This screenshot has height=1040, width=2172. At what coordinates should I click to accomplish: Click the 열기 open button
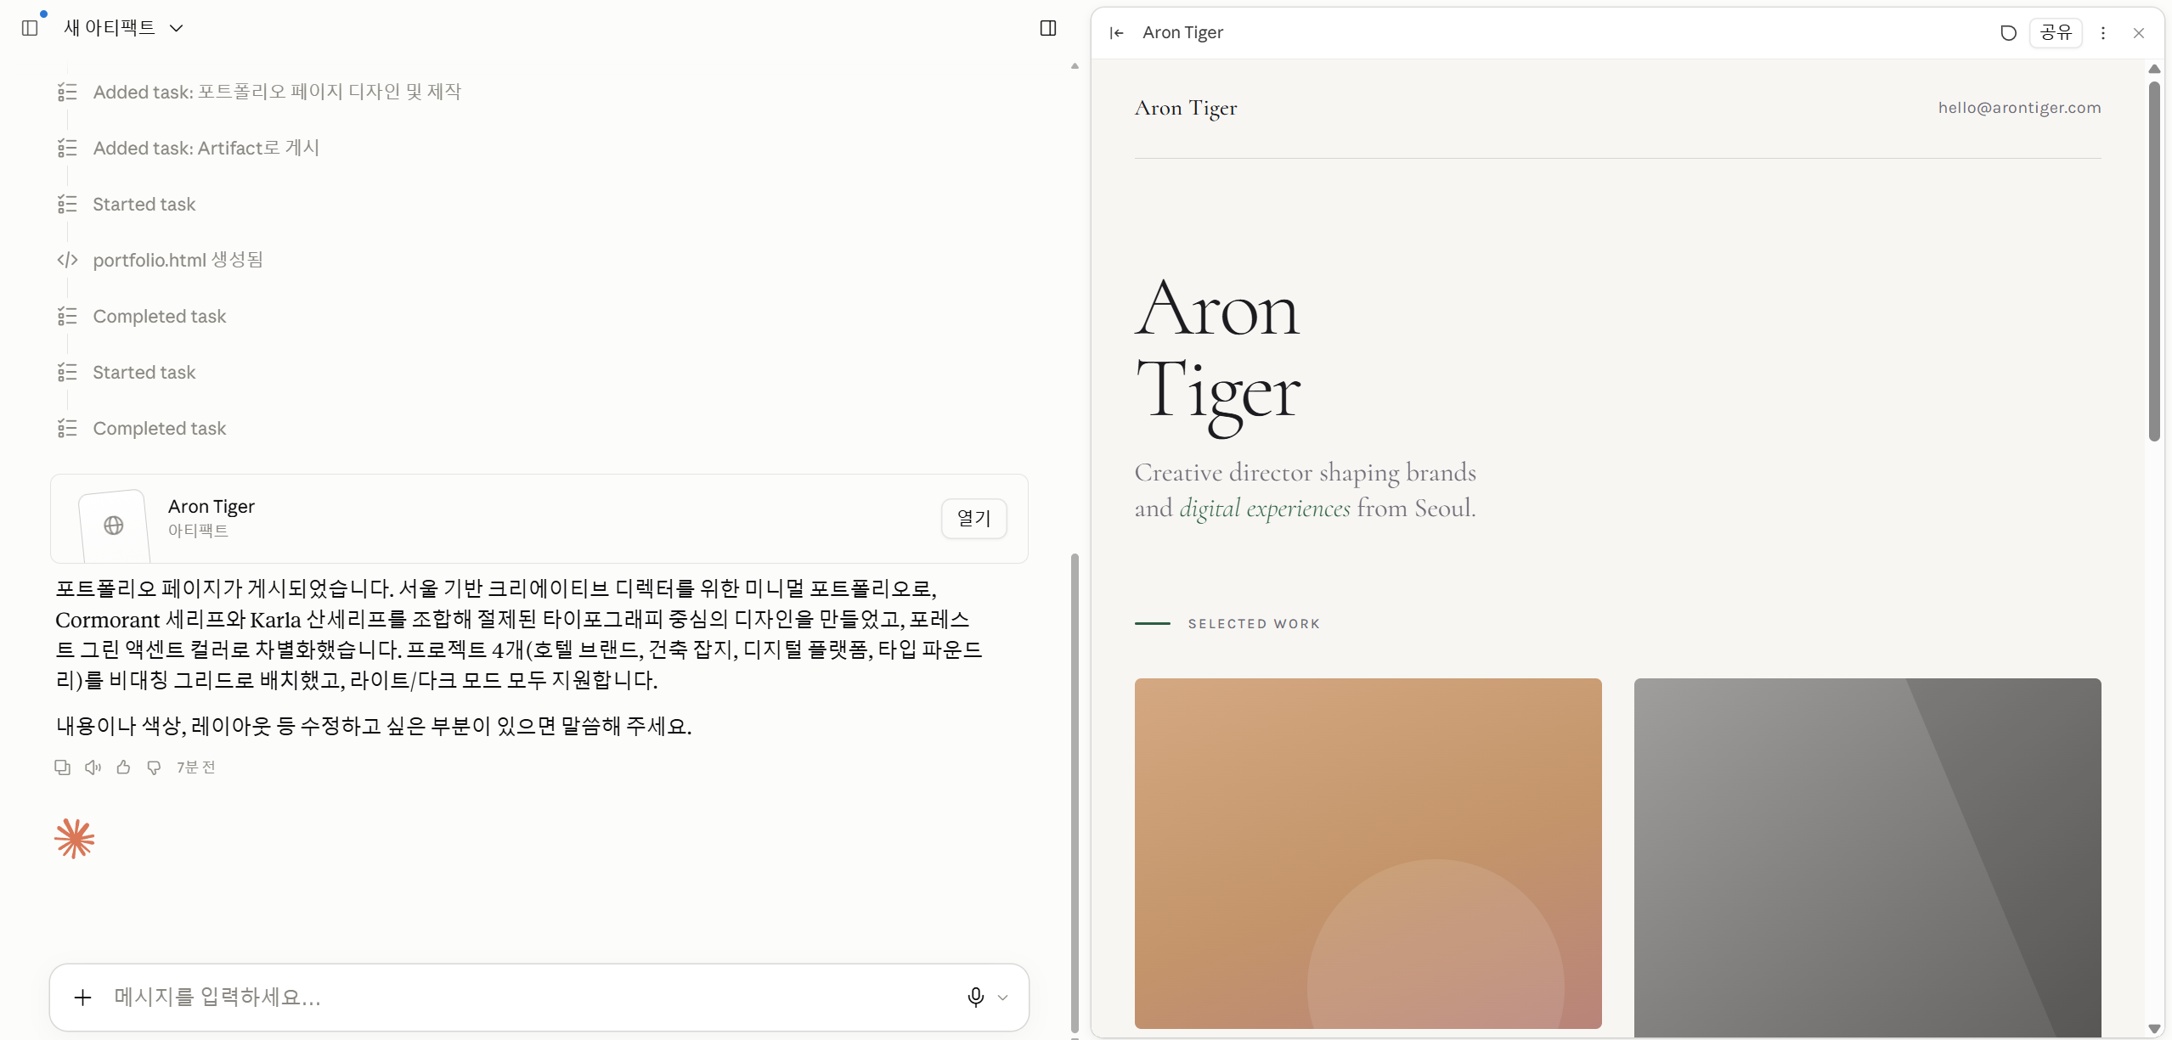973,518
